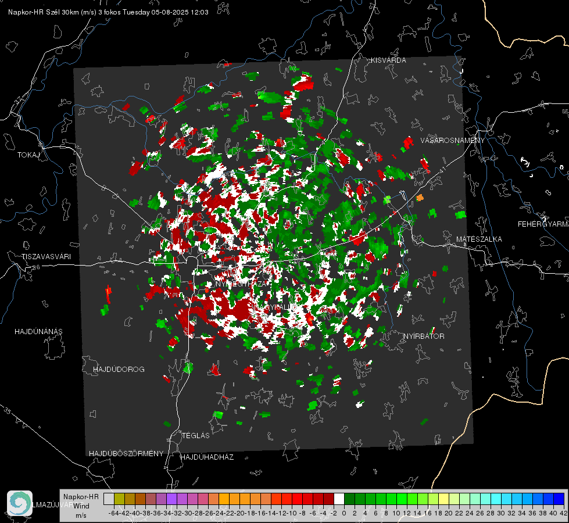Image resolution: width=569 pixels, height=523 pixels.
Task: Click the MÁTÉSZALKA city label
Action: coord(479,239)
